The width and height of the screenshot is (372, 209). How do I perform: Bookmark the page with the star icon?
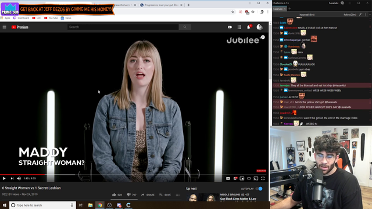233,12
